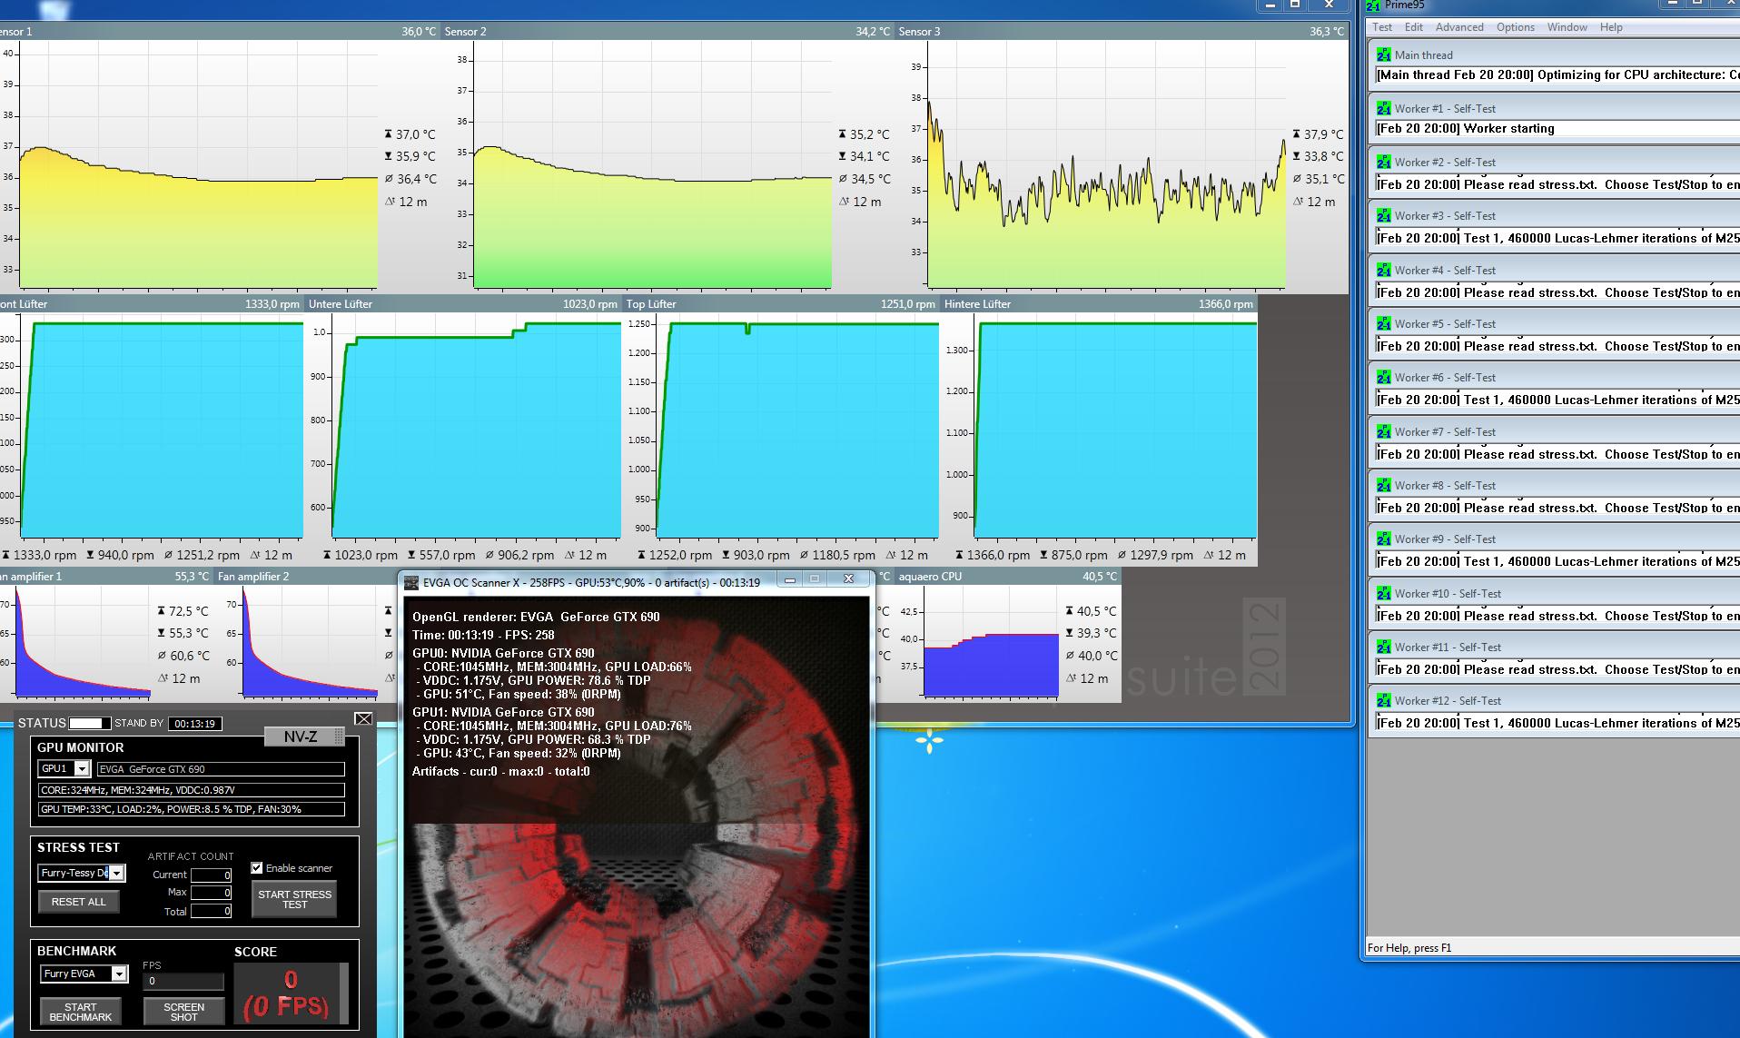The width and height of the screenshot is (1740, 1038).
Task: Minimize the aquasuite sensor window
Action: pos(1270,5)
